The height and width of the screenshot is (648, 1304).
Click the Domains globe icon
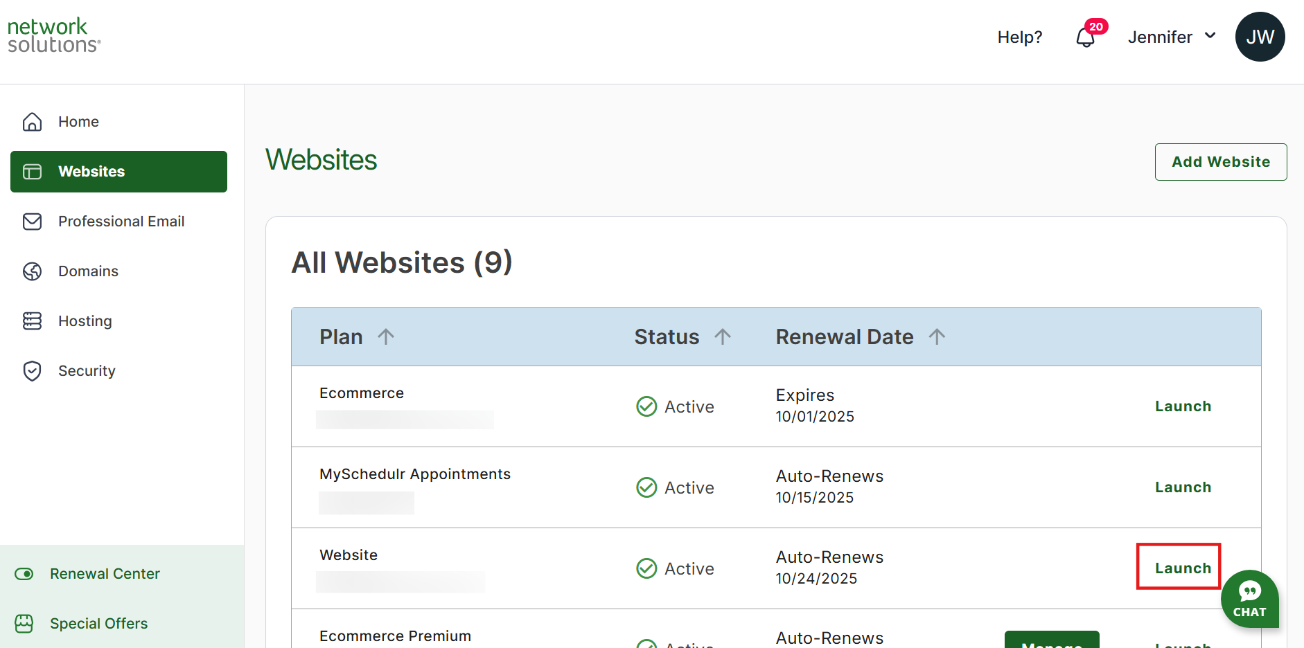(33, 271)
